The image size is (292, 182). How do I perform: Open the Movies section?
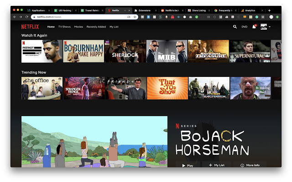coord(78,27)
